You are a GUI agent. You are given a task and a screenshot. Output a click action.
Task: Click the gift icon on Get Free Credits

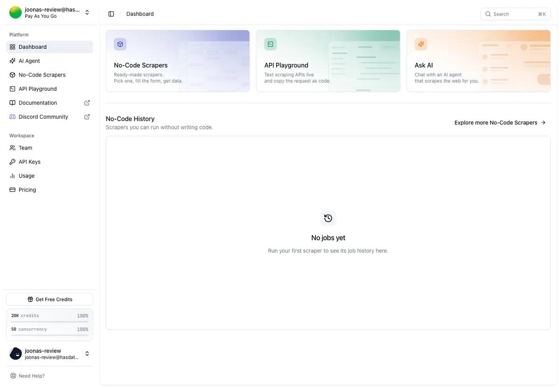pos(30,300)
